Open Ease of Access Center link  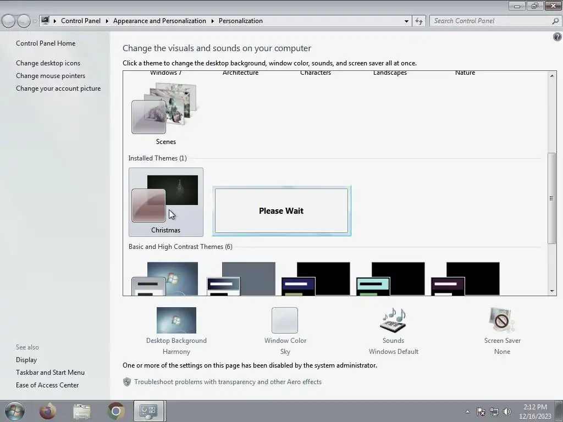pyautogui.click(x=47, y=385)
